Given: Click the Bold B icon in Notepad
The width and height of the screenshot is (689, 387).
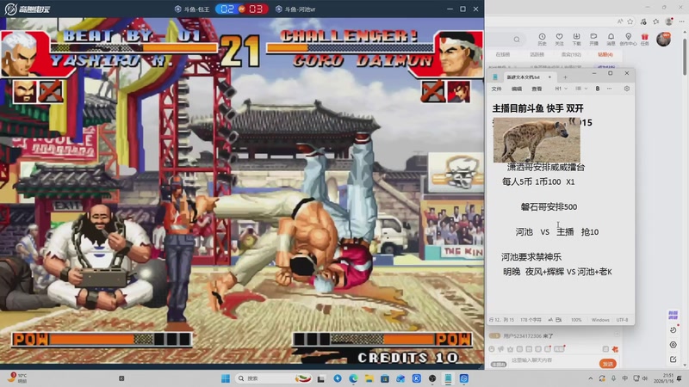Looking at the screenshot, I should pyautogui.click(x=598, y=89).
